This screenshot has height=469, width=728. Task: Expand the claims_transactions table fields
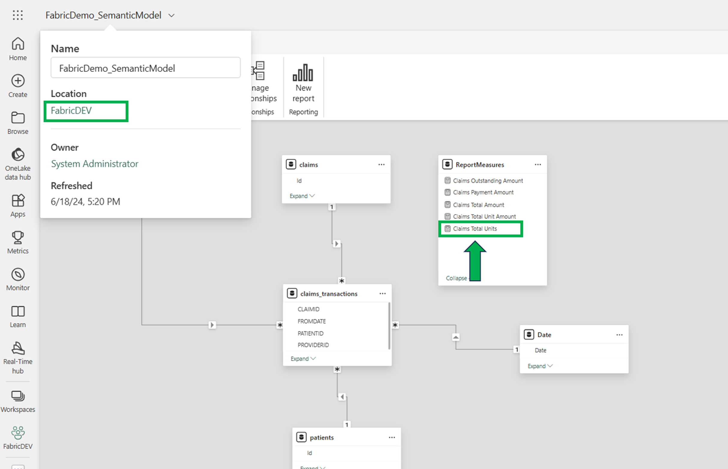pos(303,359)
